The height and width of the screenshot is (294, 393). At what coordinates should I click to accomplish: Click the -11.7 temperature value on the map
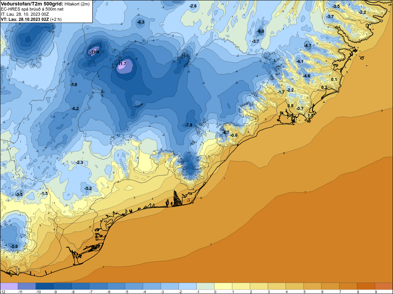(x=122, y=64)
